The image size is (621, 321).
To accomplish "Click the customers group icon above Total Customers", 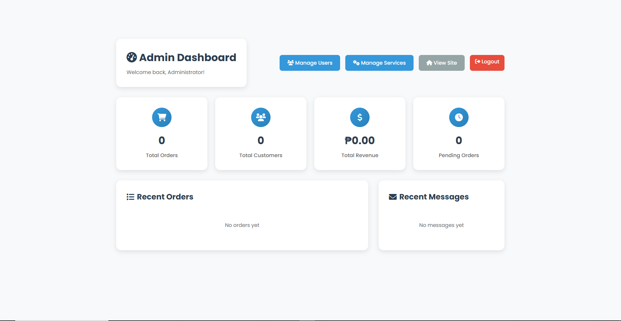I will (x=261, y=117).
